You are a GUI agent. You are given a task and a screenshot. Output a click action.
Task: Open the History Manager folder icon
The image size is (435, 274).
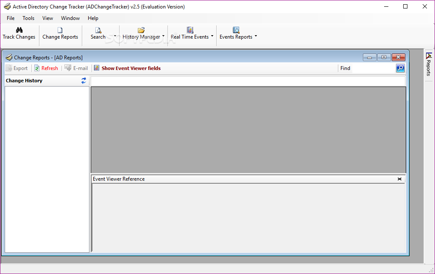[x=141, y=30]
